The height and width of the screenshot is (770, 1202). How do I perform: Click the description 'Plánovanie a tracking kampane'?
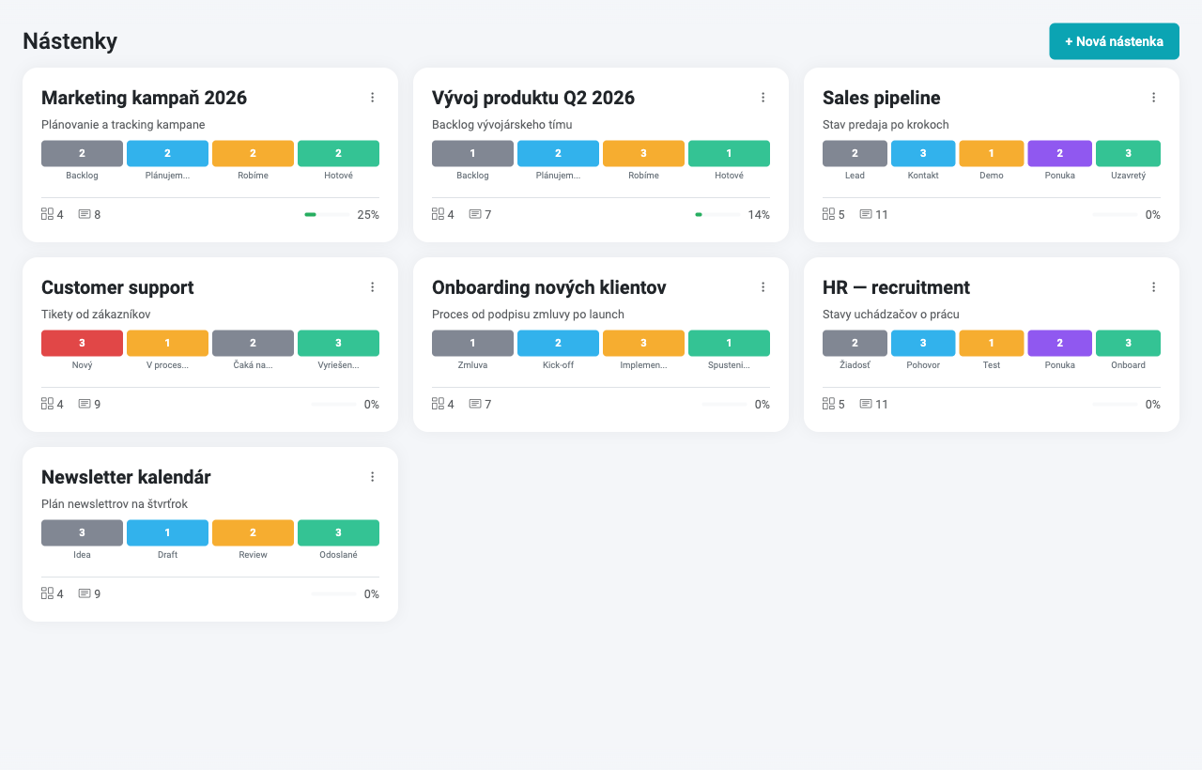(123, 124)
